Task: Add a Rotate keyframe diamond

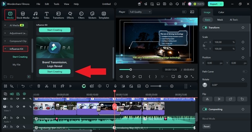Action: [243, 80]
